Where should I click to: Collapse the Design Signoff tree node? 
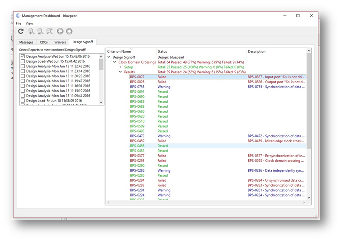109,57
